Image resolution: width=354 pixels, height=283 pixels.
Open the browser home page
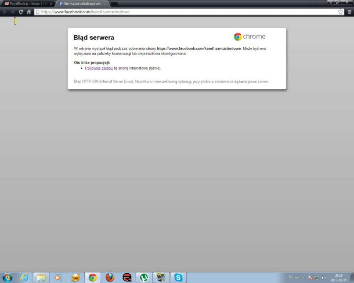[x=29, y=12]
